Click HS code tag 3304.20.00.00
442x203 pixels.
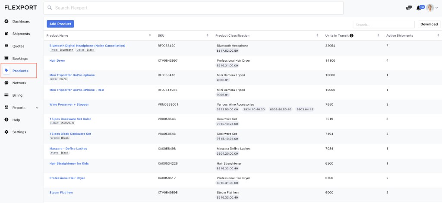227,153
